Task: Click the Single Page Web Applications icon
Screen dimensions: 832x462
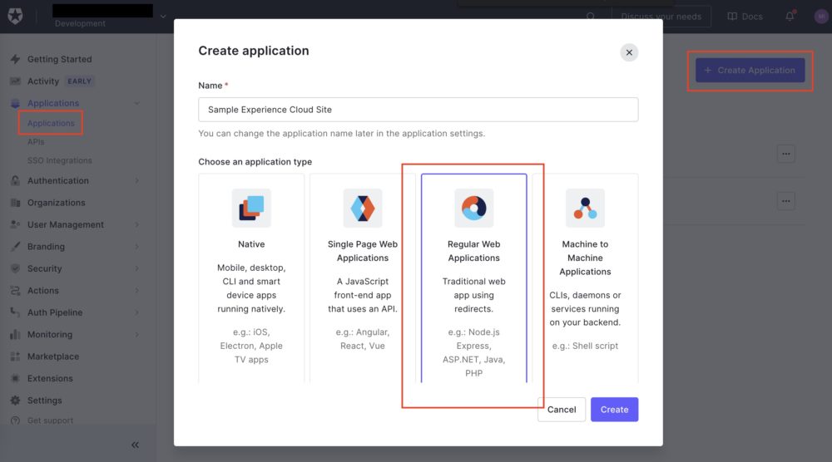Action: tap(363, 209)
